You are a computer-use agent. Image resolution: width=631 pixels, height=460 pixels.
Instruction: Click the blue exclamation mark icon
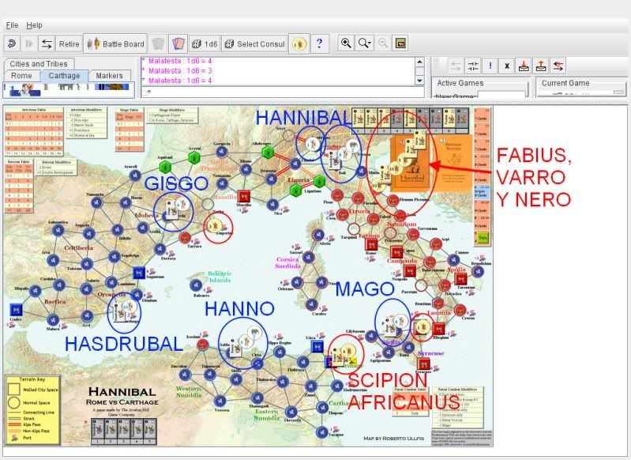(x=490, y=66)
